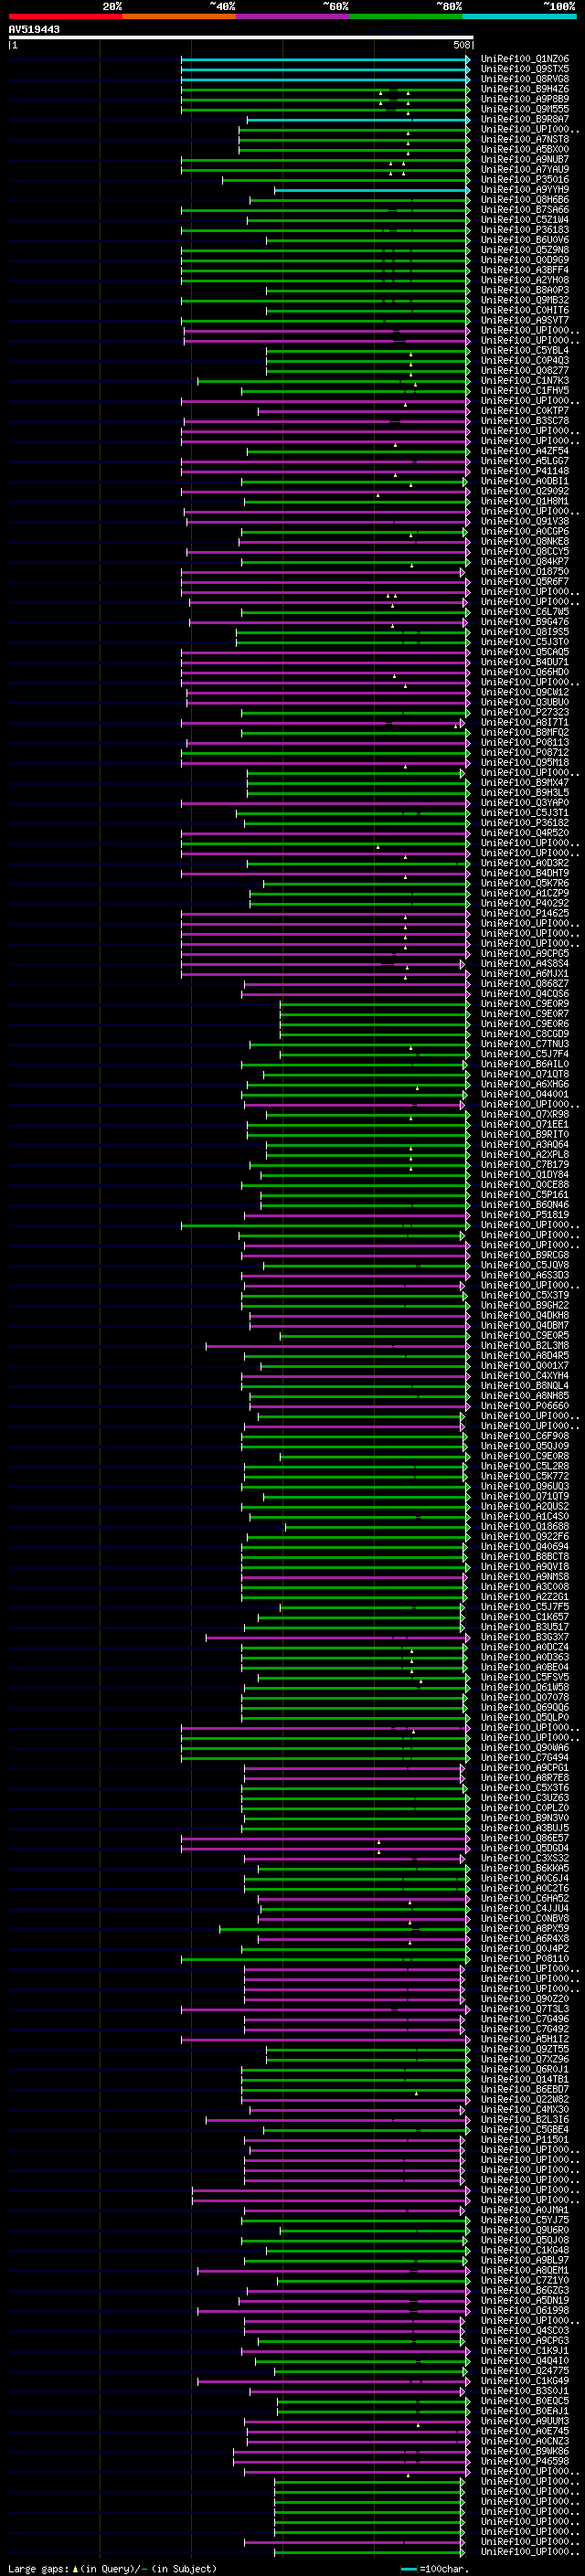The width and height of the screenshot is (585, 2576).
Task: Select hit label UniRef100_Q40694
Action: [x=525, y=1547]
